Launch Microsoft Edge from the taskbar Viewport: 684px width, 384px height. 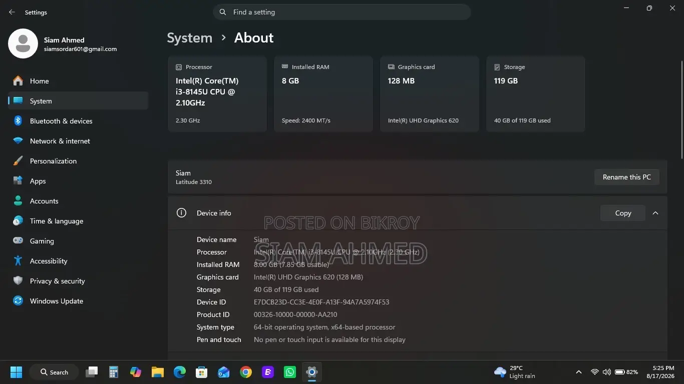click(180, 372)
